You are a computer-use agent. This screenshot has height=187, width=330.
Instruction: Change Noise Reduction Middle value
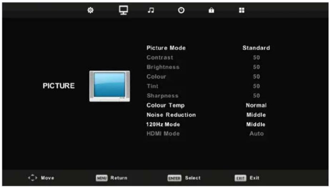click(x=256, y=115)
